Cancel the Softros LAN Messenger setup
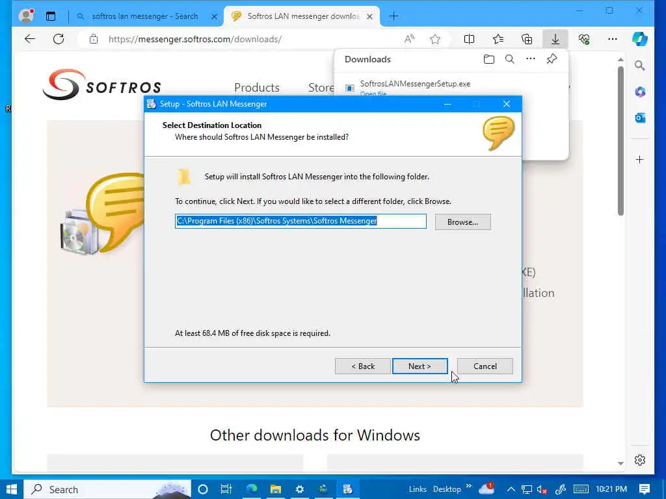Screen dimensions: 666x499 click(x=485, y=366)
